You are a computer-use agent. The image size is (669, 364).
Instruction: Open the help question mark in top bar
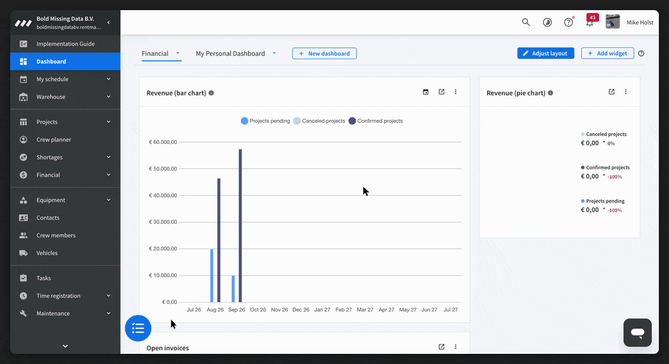click(568, 22)
